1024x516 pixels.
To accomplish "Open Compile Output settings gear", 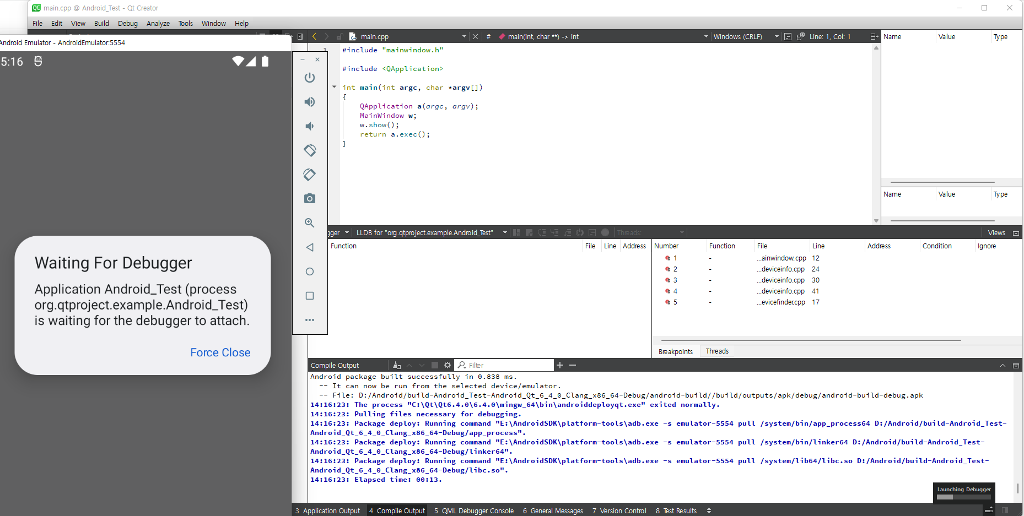I will 448,365.
